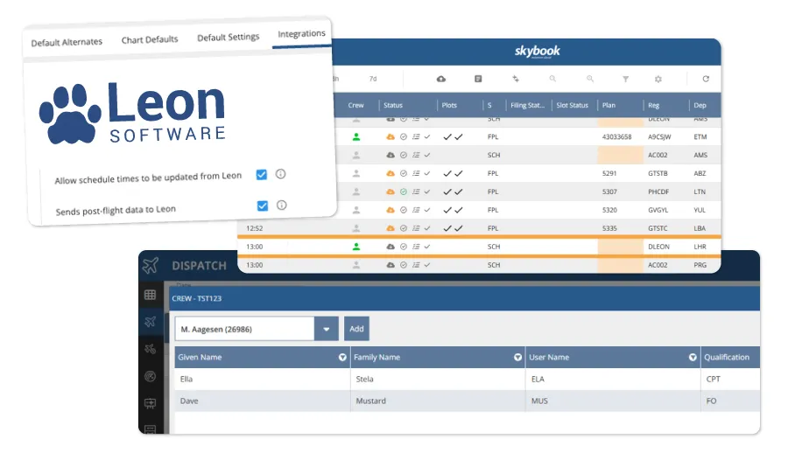Switch to Default Alternates tab

67,42
